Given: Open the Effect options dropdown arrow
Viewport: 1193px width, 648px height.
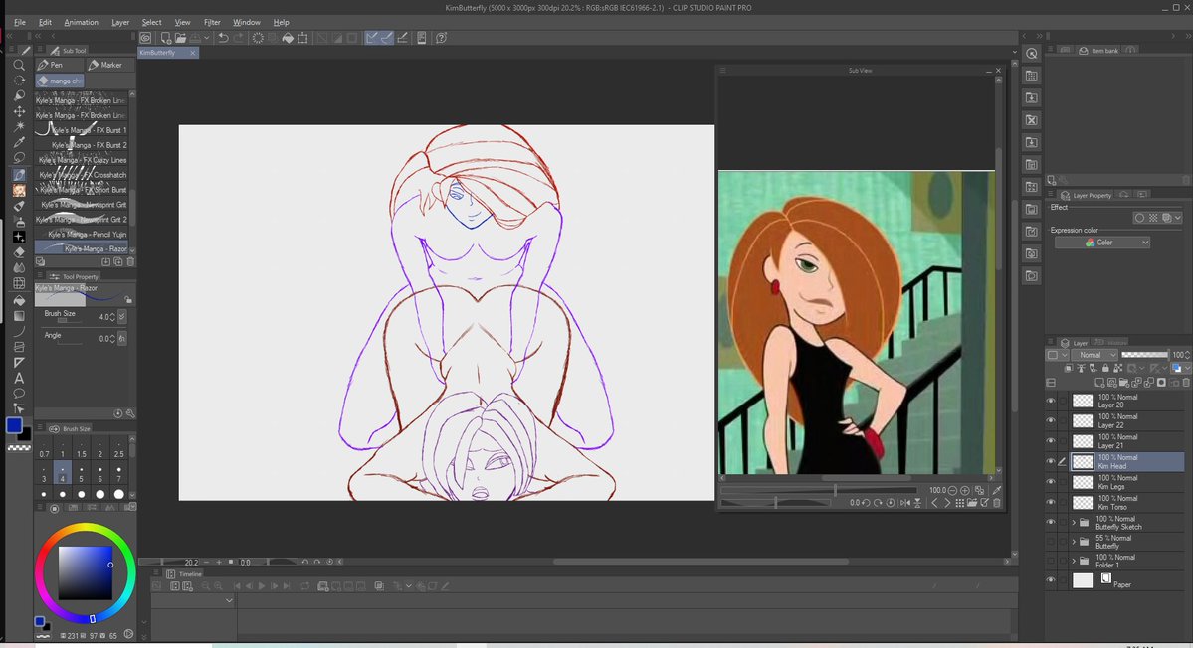Looking at the screenshot, I should click(1178, 218).
